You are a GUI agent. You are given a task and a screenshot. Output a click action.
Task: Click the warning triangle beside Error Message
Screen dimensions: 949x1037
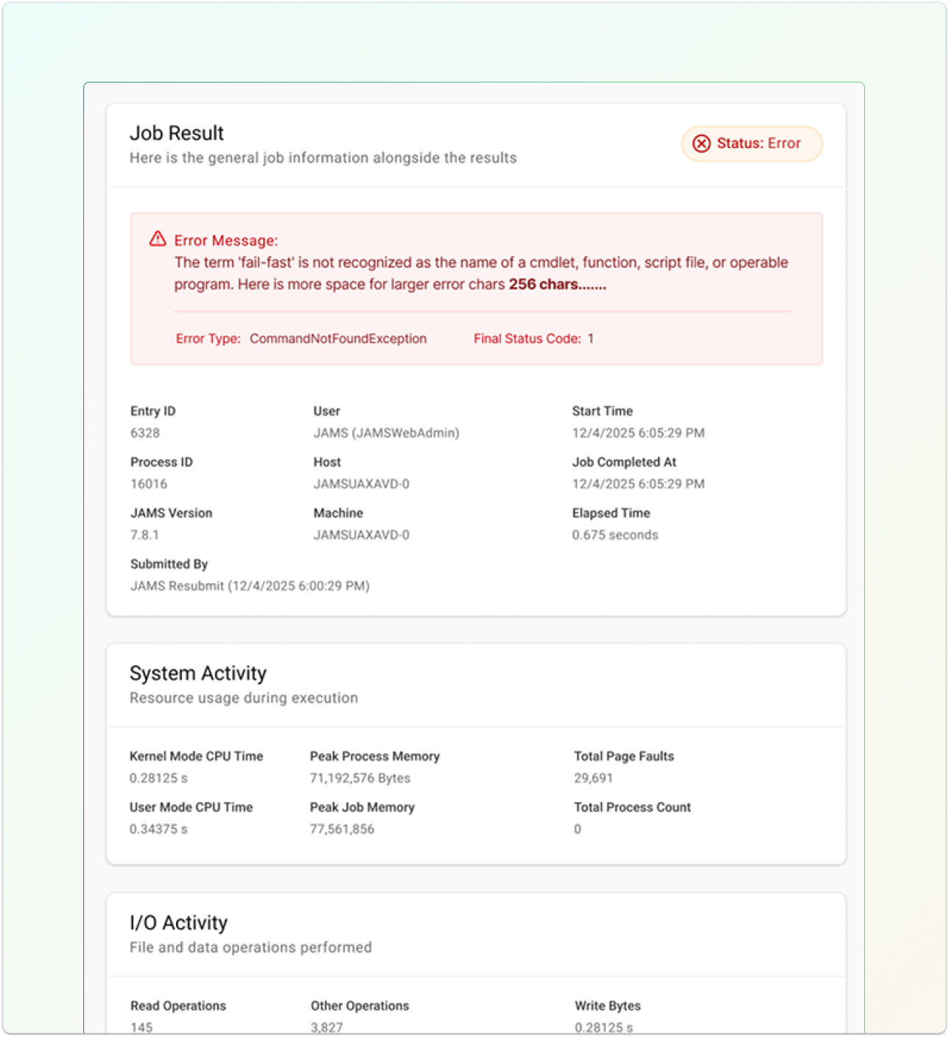point(158,239)
